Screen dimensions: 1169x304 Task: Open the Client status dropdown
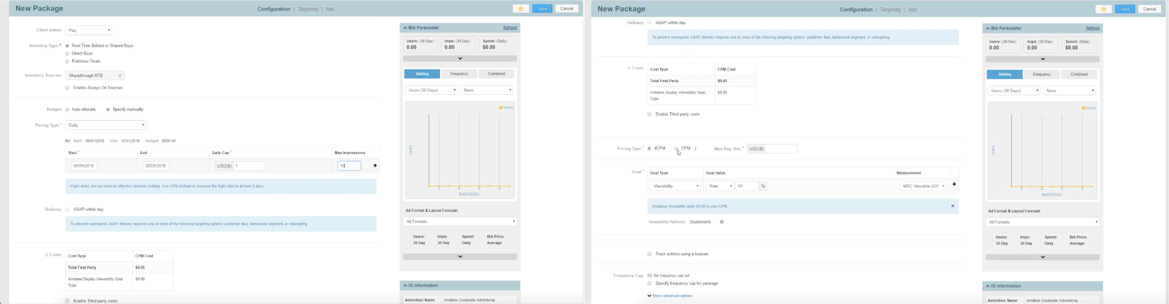coord(89,30)
